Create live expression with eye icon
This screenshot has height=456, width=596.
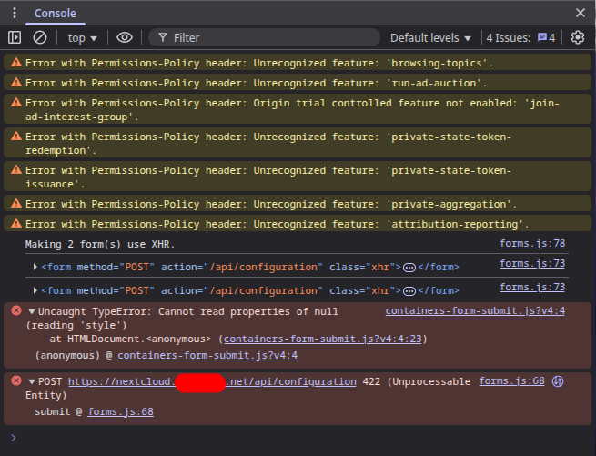[125, 37]
